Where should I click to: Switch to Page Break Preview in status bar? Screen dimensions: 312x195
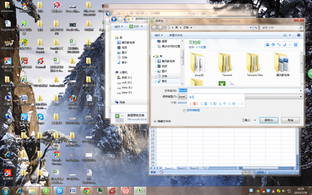coord(254,172)
